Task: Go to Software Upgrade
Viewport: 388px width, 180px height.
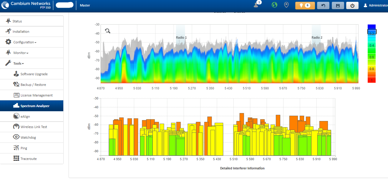Action: coord(34,74)
